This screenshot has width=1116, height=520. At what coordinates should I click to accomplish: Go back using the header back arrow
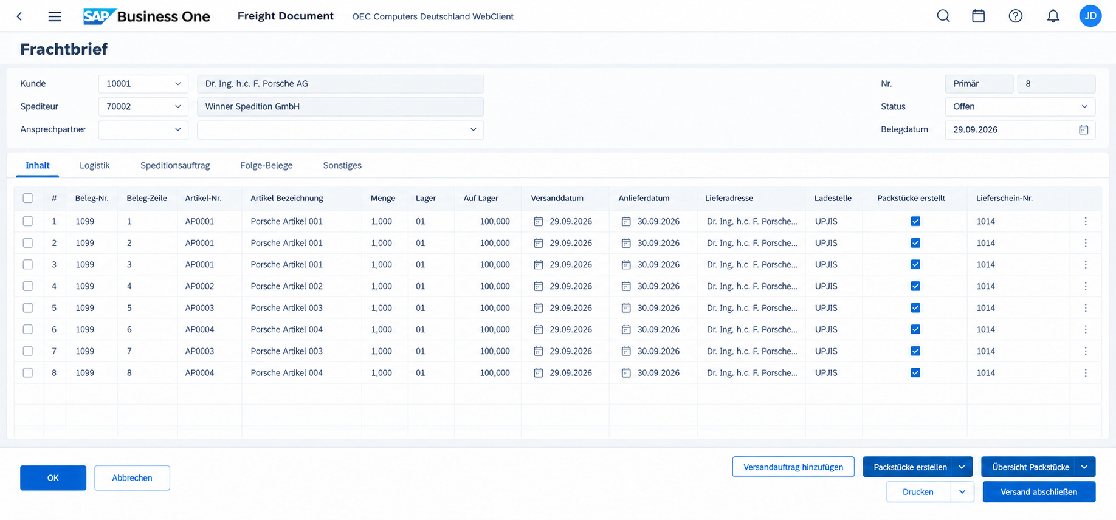[19, 16]
